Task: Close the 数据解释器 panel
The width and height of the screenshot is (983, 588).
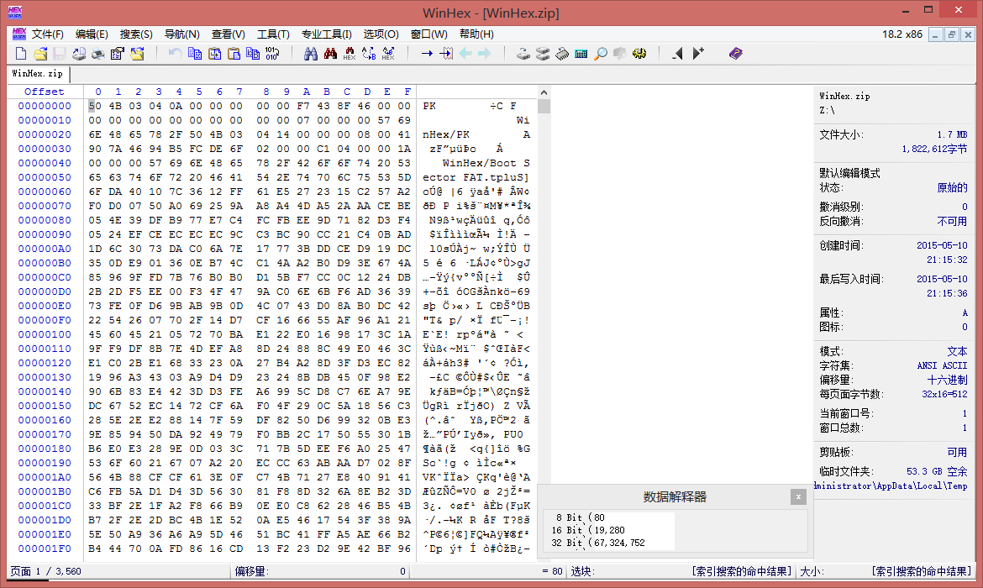Action: click(798, 497)
